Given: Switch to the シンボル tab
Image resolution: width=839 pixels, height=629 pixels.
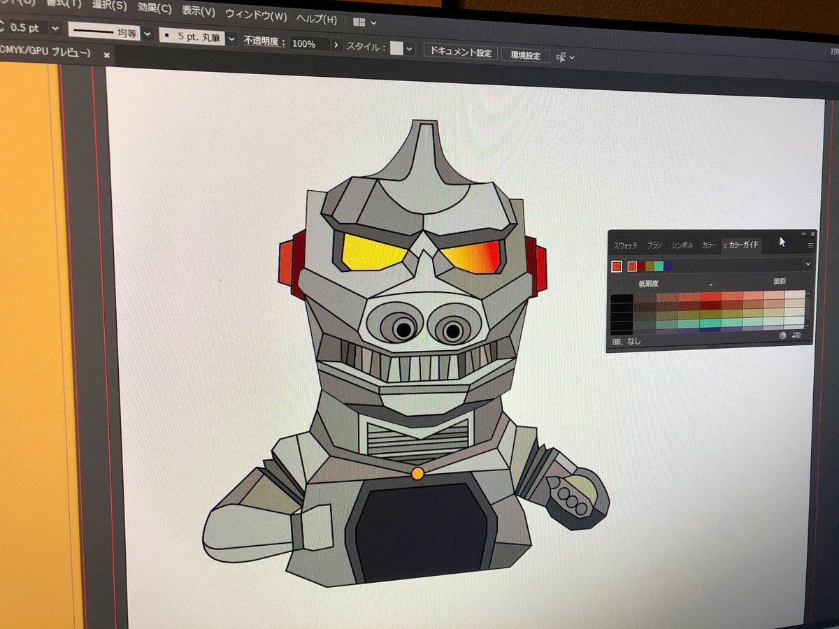Looking at the screenshot, I should pos(682,245).
